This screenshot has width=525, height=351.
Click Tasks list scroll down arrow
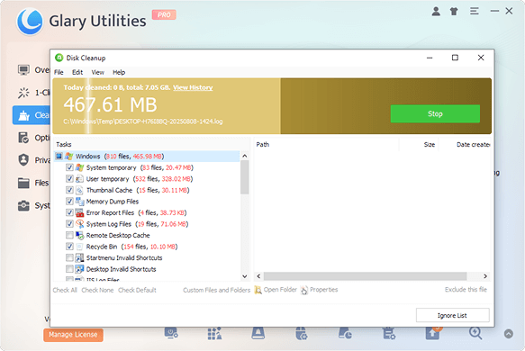245,276
